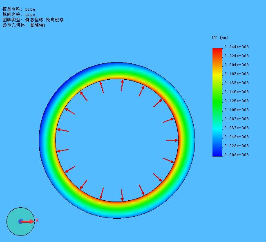Click the 2.126e-003 legend value
The width and height of the screenshot is (266, 242).
pyautogui.click(x=237, y=101)
